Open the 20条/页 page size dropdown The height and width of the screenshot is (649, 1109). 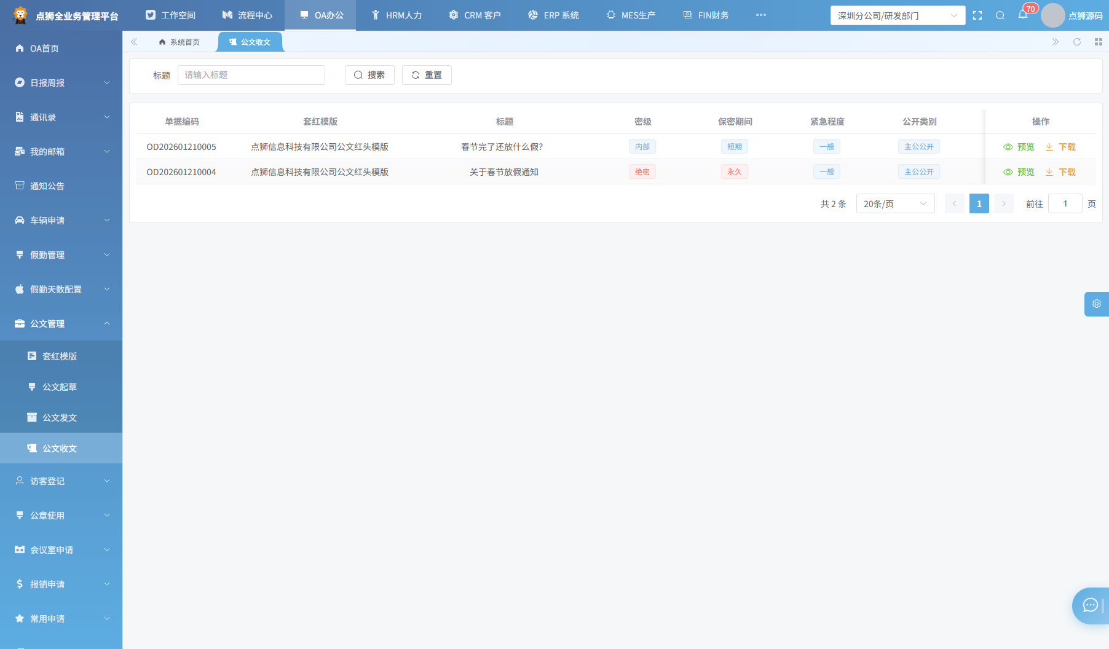(895, 203)
